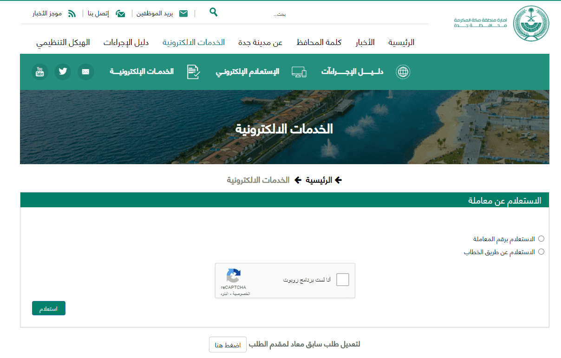This screenshot has width=561, height=358.
Task: Open إتصل بنا link
Action: point(98,14)
